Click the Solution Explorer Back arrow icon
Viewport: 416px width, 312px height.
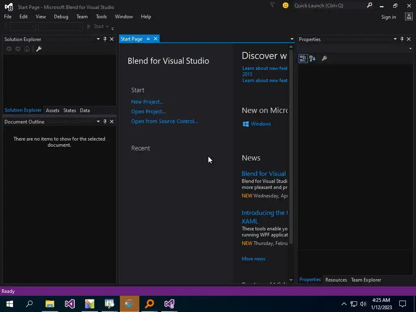9,49
